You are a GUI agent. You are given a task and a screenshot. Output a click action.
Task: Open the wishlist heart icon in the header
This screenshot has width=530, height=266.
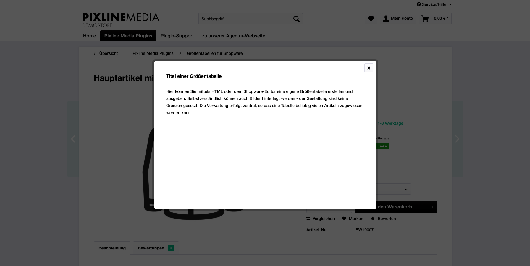[371, 19]
